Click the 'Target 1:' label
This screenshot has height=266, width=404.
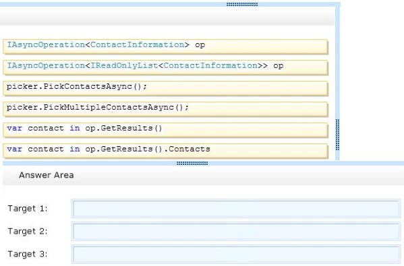click(x=28, y=208)
